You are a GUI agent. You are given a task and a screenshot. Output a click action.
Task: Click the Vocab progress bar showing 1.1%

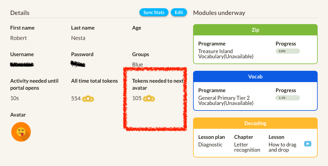(x=287, y=98)
